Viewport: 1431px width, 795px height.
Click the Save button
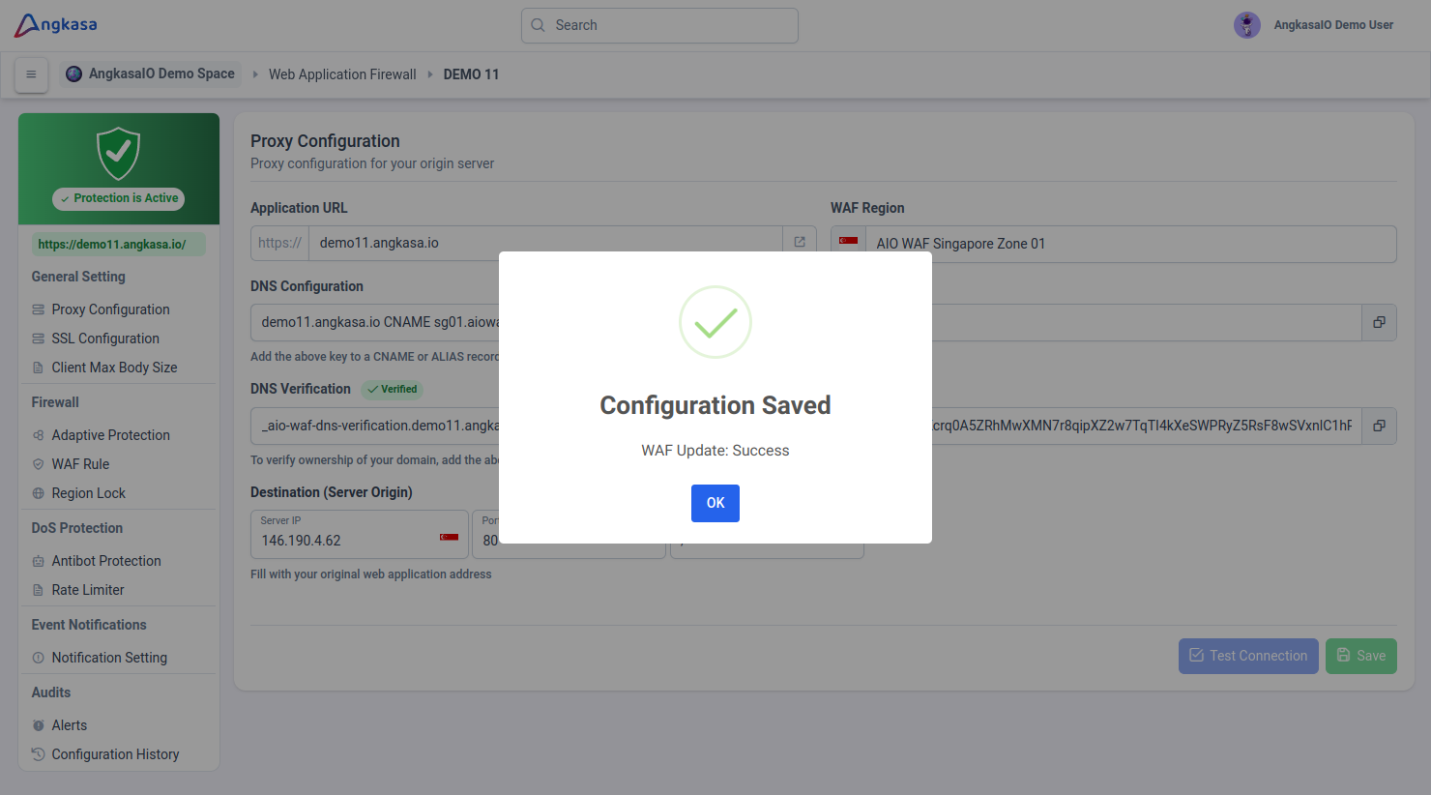tap(1361, 656)
